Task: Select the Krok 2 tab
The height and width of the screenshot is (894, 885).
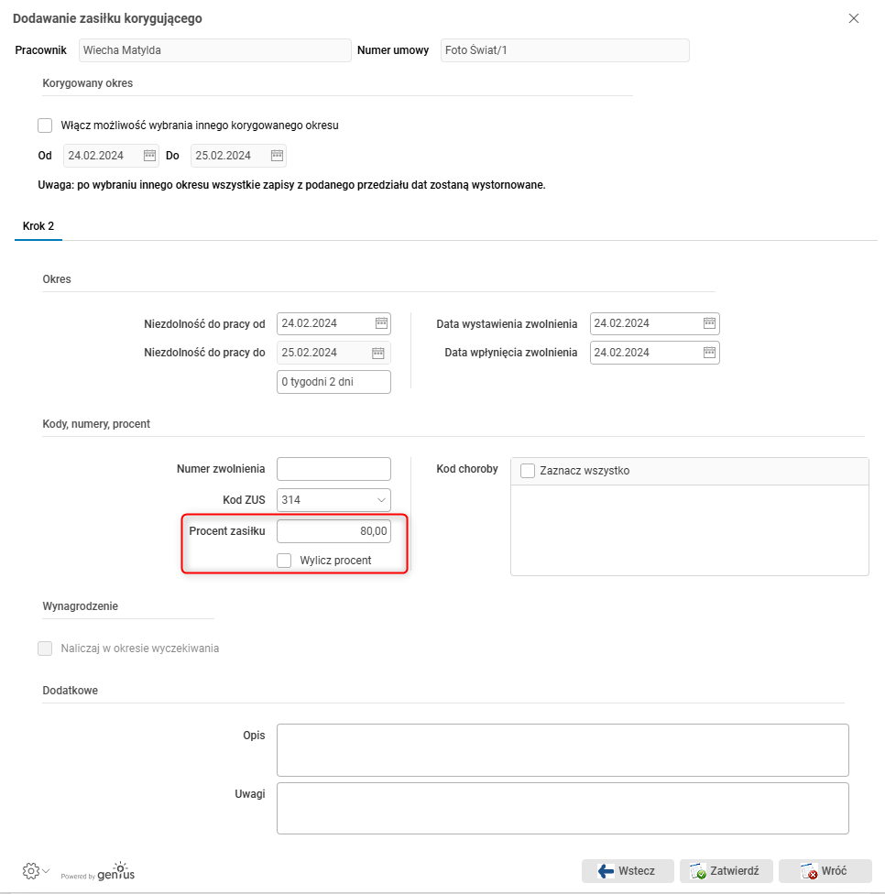Action: pos(38,226)
